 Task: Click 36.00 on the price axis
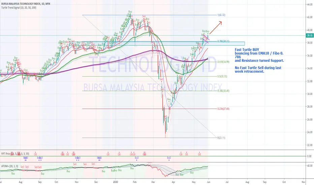click(x=310, y=55)
